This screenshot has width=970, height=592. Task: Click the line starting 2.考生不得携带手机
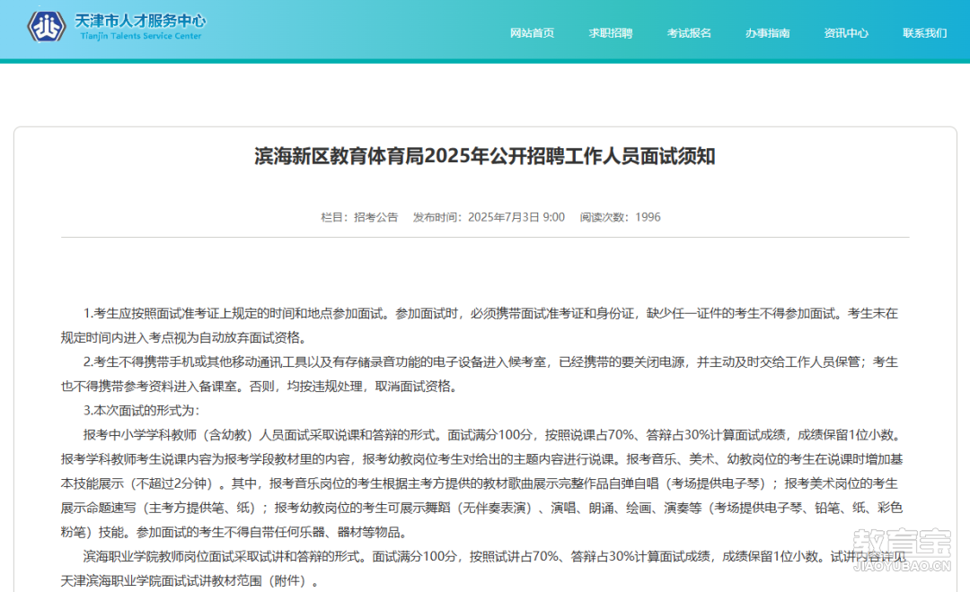(x=490, y=362)
